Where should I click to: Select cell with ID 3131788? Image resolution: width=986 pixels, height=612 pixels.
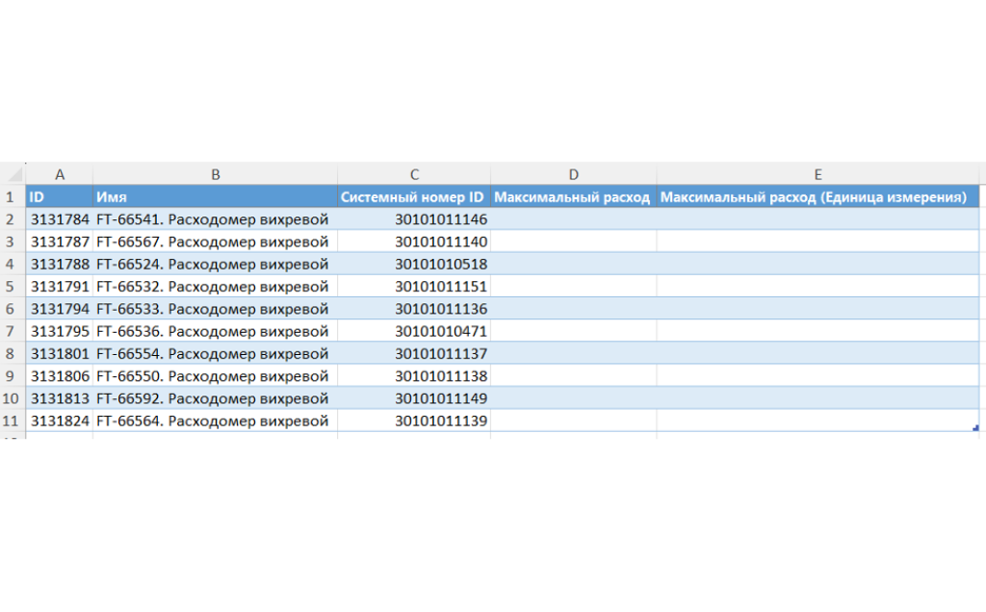pyautogui.click(x=59, y=264)
